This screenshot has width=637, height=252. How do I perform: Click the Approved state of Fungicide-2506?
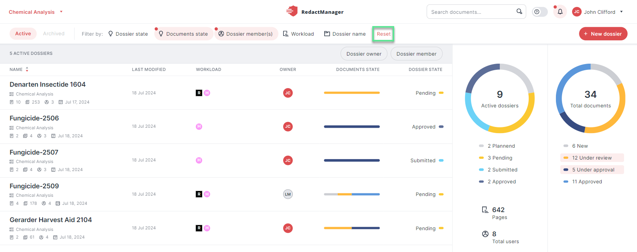point(428,127)
